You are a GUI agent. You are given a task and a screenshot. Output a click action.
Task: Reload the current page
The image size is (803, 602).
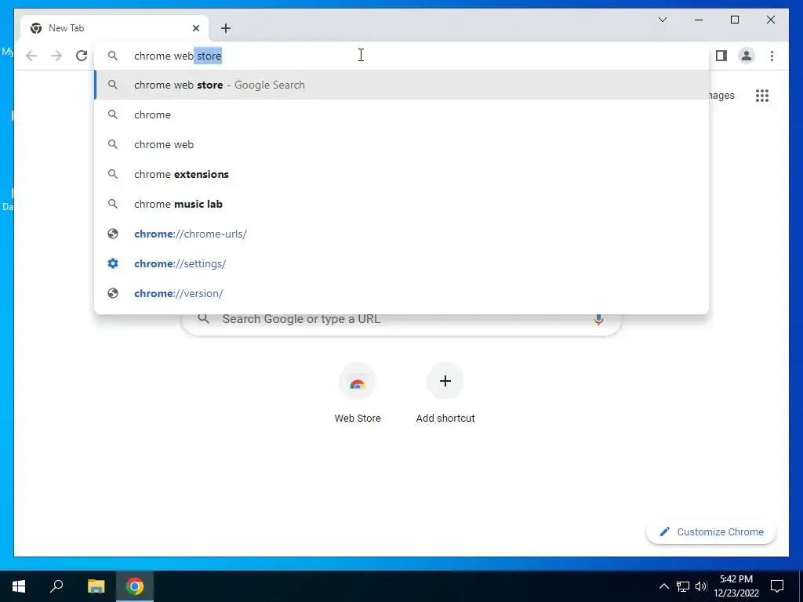tap(82, 56)
